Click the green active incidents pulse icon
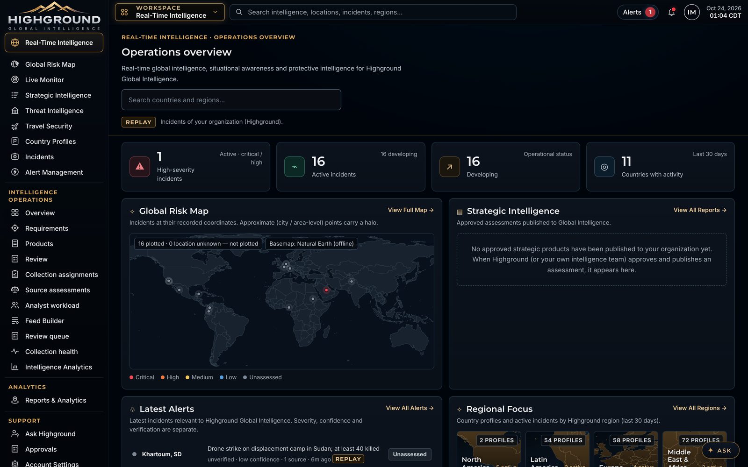Viewport: 748px width, 467px height. (x=295, y=167)
